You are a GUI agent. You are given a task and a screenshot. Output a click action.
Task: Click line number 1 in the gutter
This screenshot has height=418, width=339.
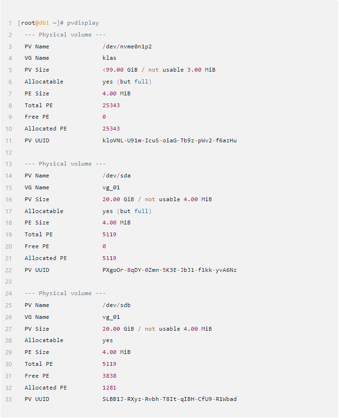click(10, 23)
